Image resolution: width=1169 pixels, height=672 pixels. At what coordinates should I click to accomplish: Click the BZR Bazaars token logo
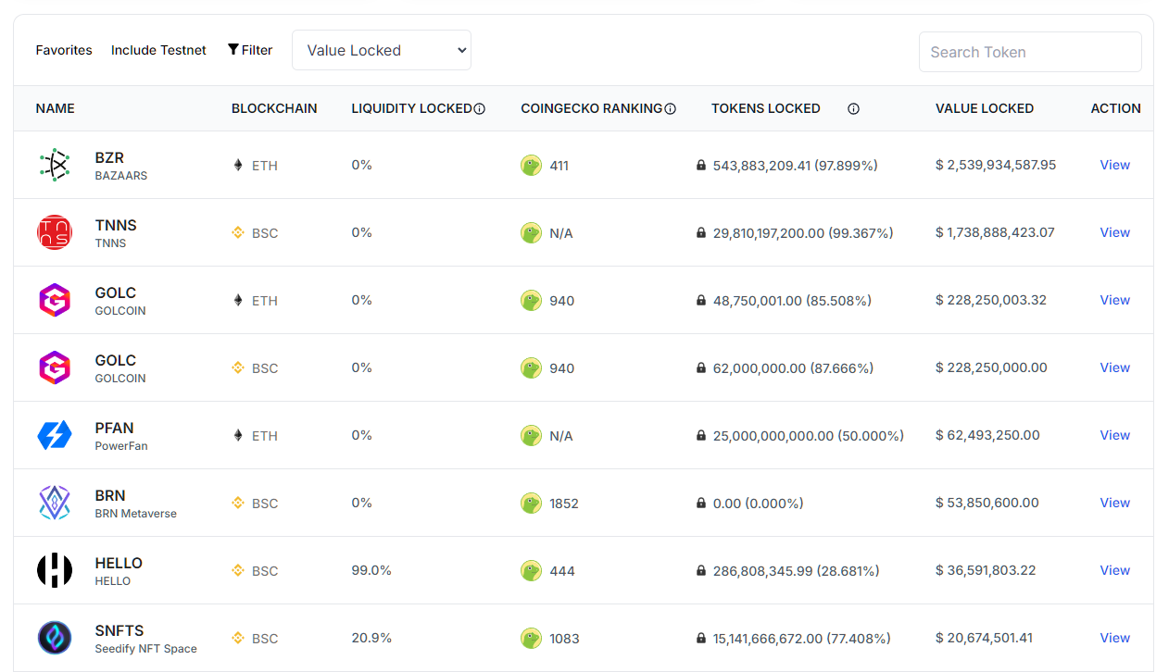(55, 165)
